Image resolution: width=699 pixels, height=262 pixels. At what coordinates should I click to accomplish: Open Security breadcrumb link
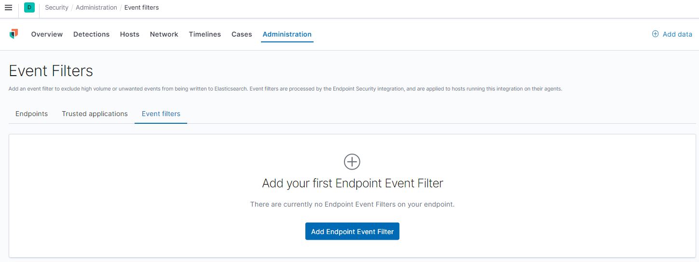coord(56,8)
